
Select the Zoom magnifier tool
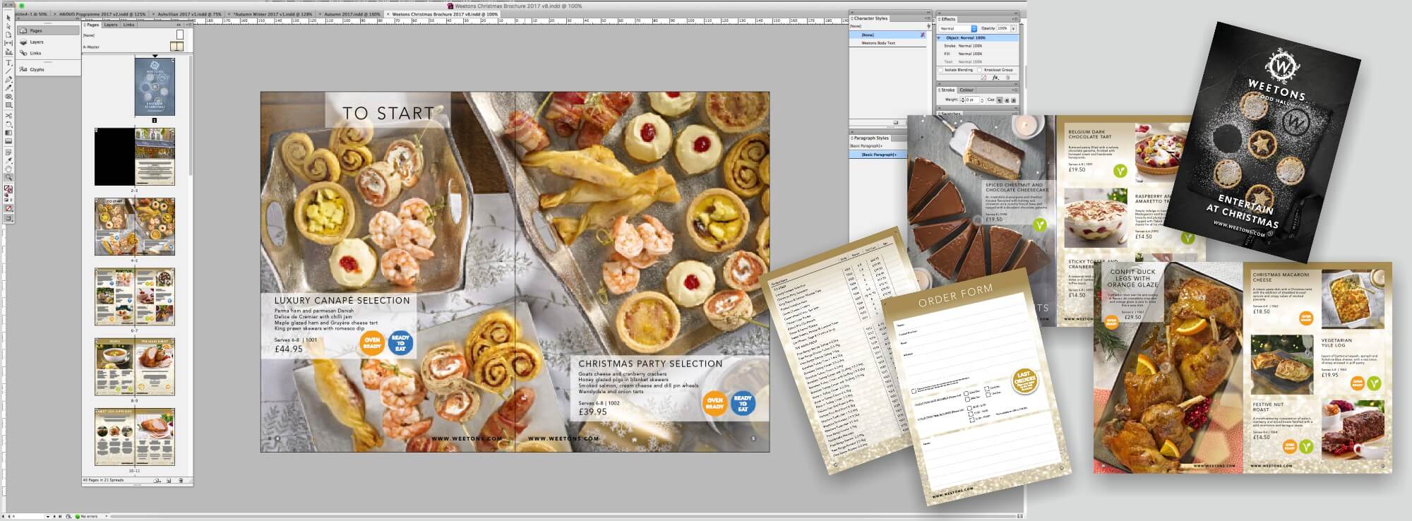pyautogui.click(x=8, y=177)
